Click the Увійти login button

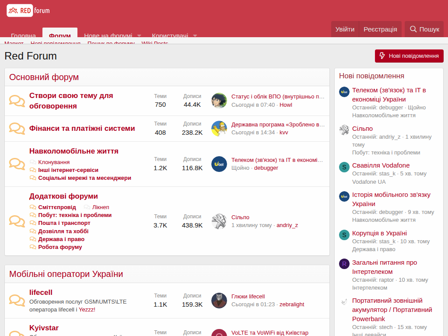345,29
